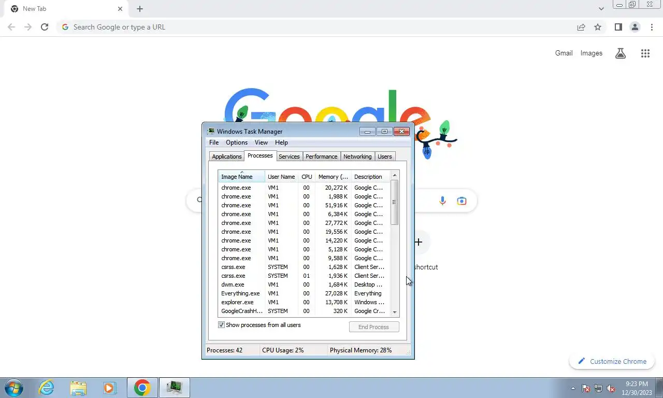663x398 pixels.
Task: Close the New Tab tab
Action: 120,9
